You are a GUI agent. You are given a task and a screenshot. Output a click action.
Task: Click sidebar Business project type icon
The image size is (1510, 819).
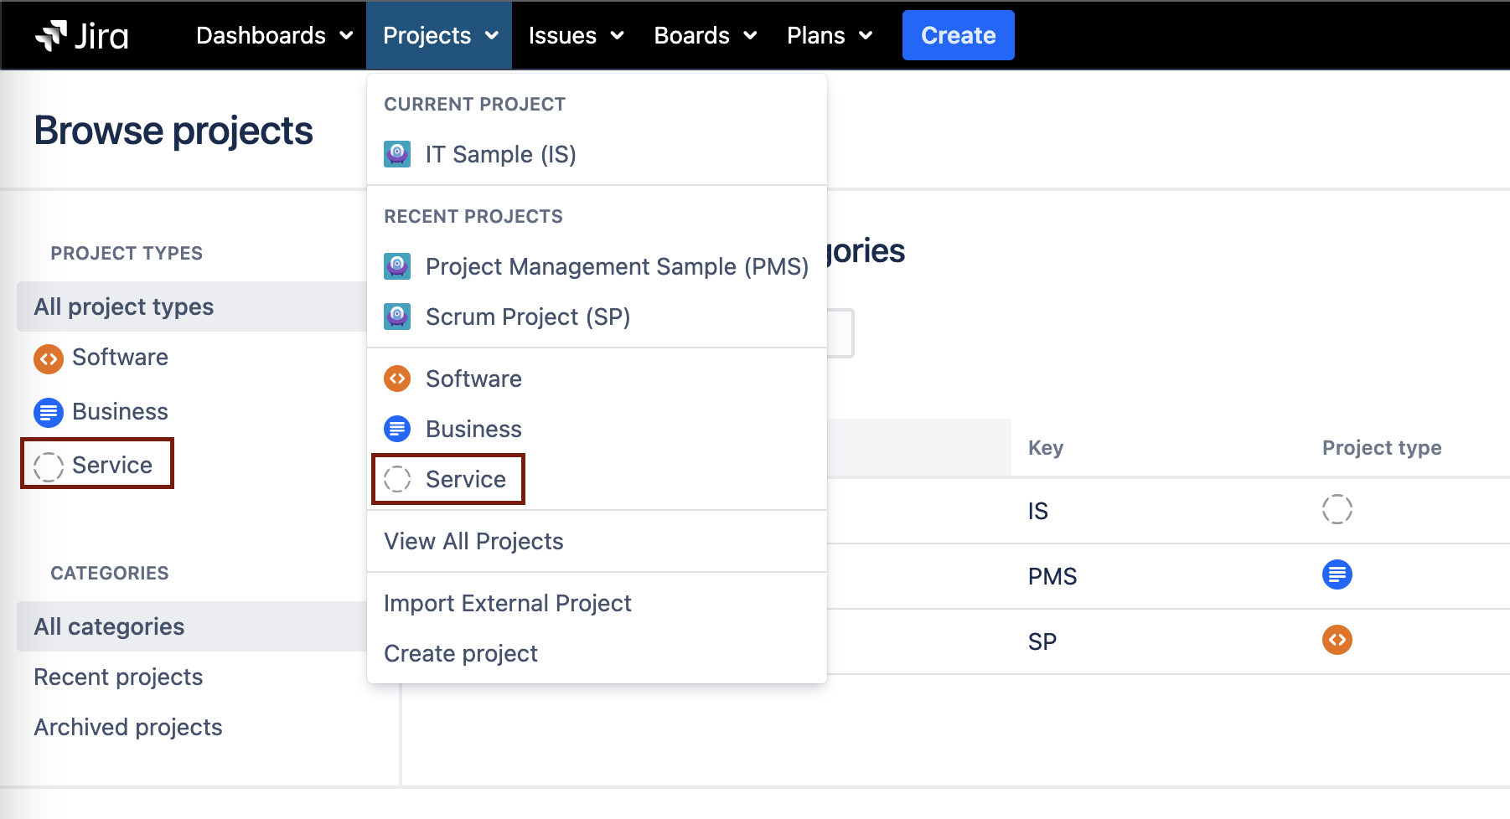(x=49, y=412)
